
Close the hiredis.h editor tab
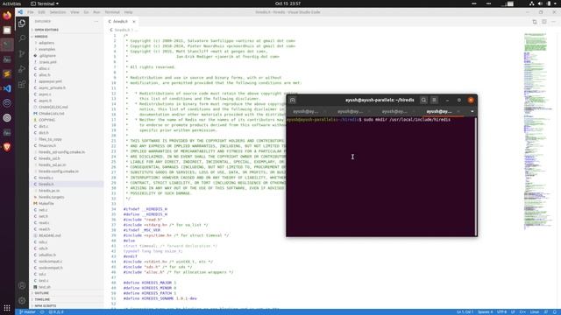pos(134,22)
